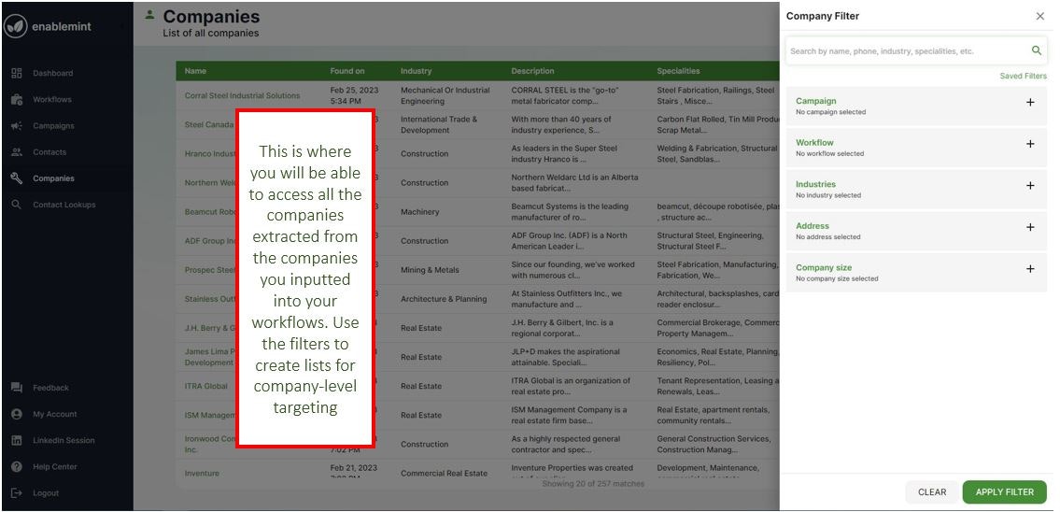Click 'Showing 20 of 257 matches' text

coord(593,484)
